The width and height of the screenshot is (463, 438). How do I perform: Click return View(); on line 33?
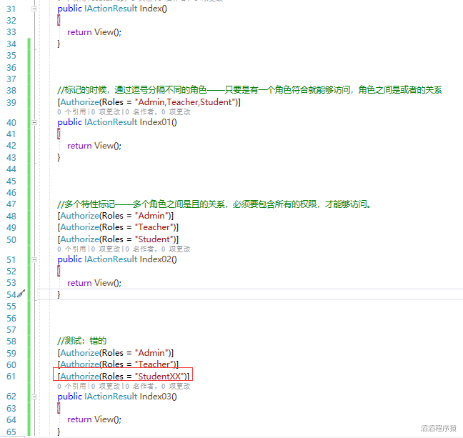tap(94, 32)
